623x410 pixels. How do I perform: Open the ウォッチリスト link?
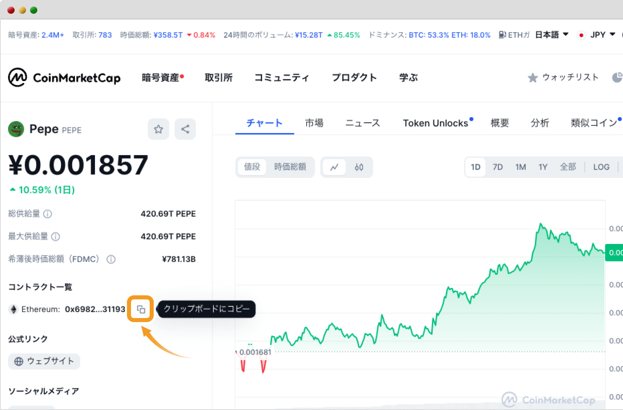pos(563,77)
